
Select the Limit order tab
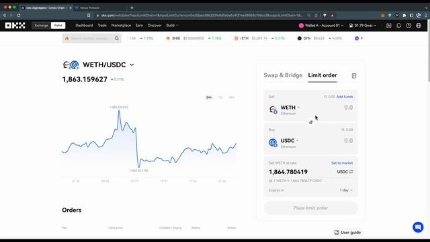pos(322,75)
